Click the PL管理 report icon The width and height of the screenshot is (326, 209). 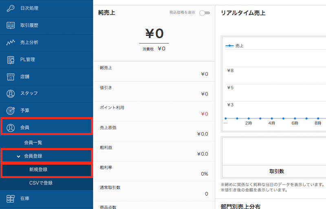coord(11,59)
